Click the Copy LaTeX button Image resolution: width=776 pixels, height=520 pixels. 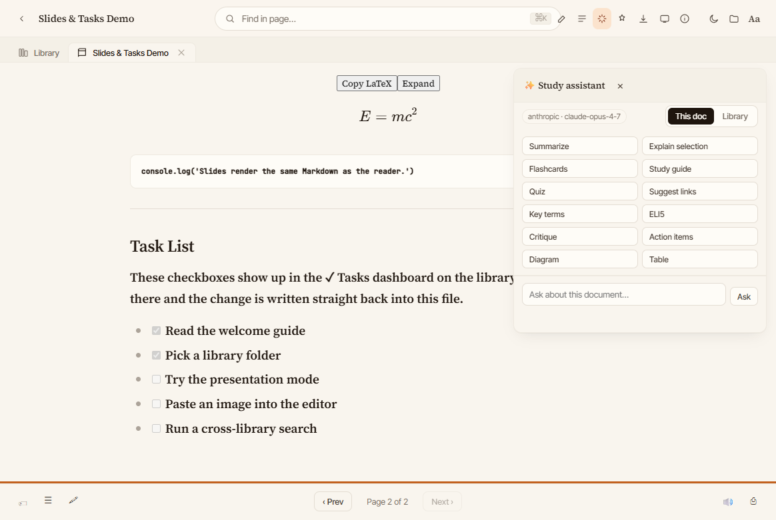[x=367, y=83]
